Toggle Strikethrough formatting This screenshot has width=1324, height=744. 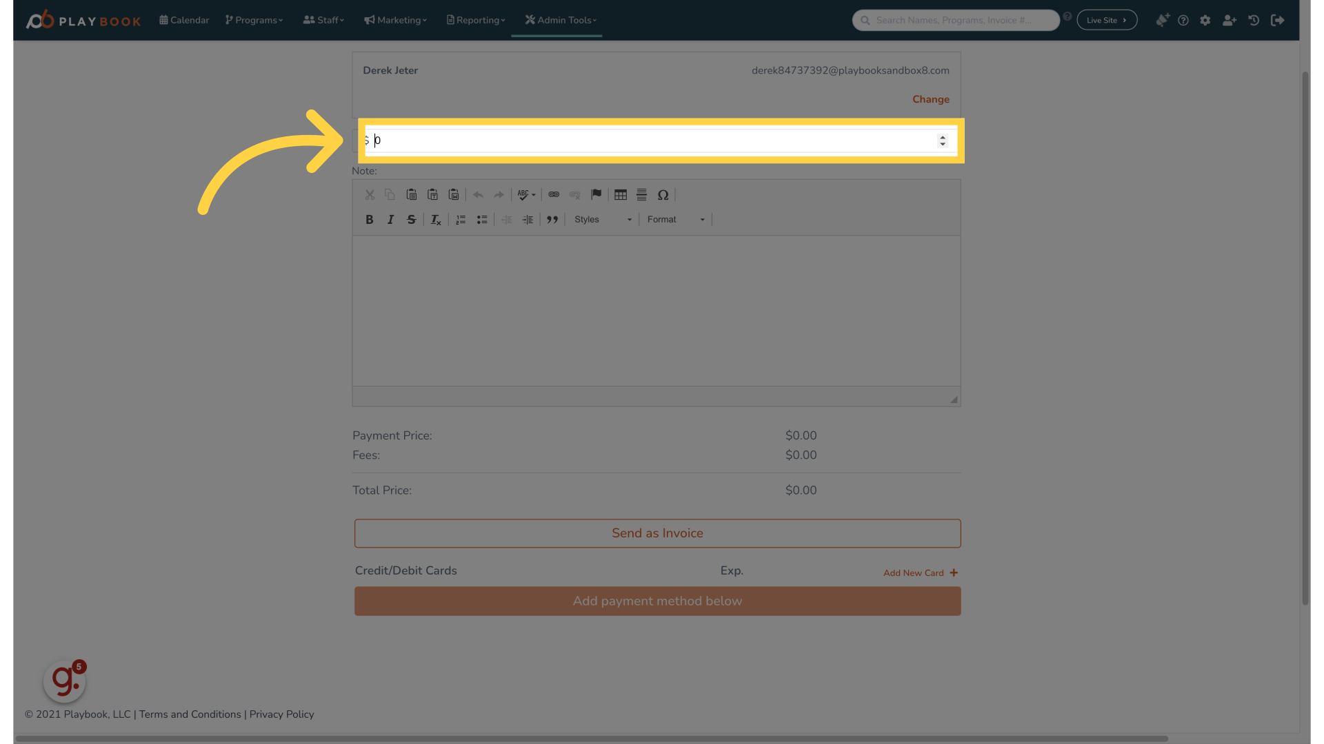tap(412, 220)
